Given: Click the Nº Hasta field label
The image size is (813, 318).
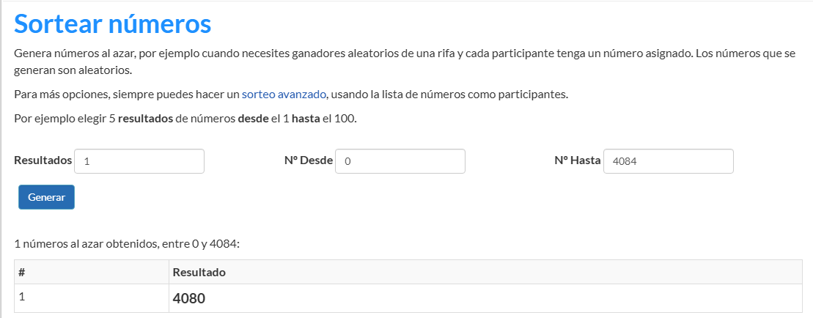Looking at the screenshot, I should (578, 160).
